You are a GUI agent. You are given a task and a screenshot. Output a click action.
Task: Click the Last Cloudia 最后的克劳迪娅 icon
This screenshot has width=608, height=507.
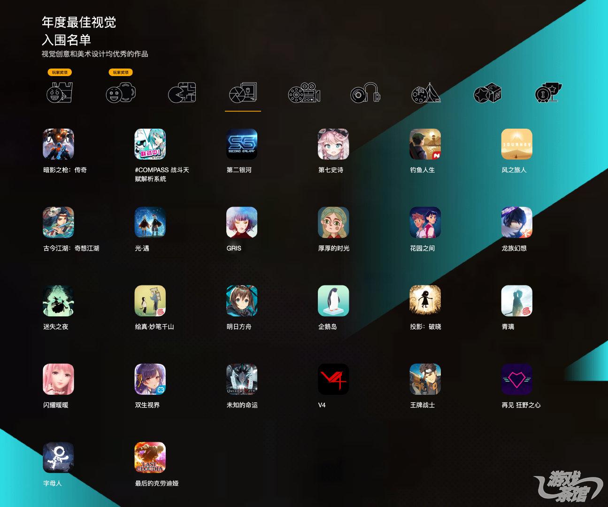[150, 458]
